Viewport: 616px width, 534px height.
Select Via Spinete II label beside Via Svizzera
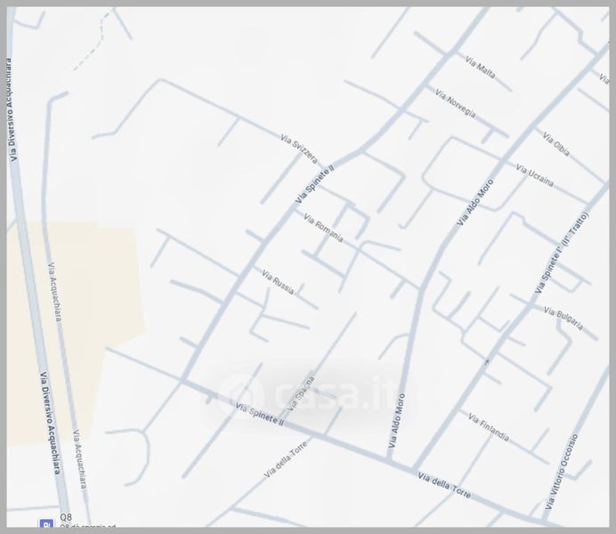(314, 186)
